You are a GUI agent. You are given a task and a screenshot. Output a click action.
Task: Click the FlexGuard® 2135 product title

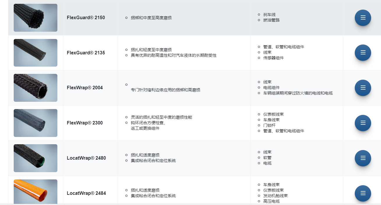tap(86, 53)
